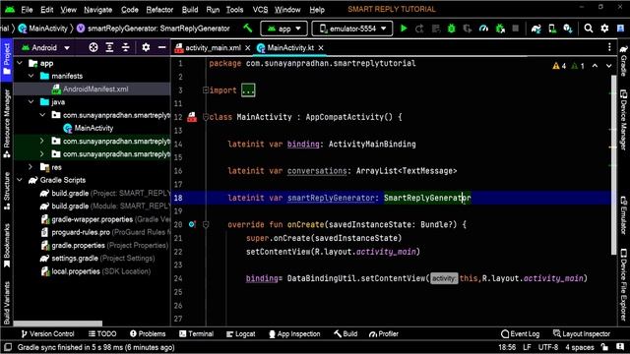Open the Terminal tool window
This screenshot has width=630, height=354.
click(x=196, y=333)
